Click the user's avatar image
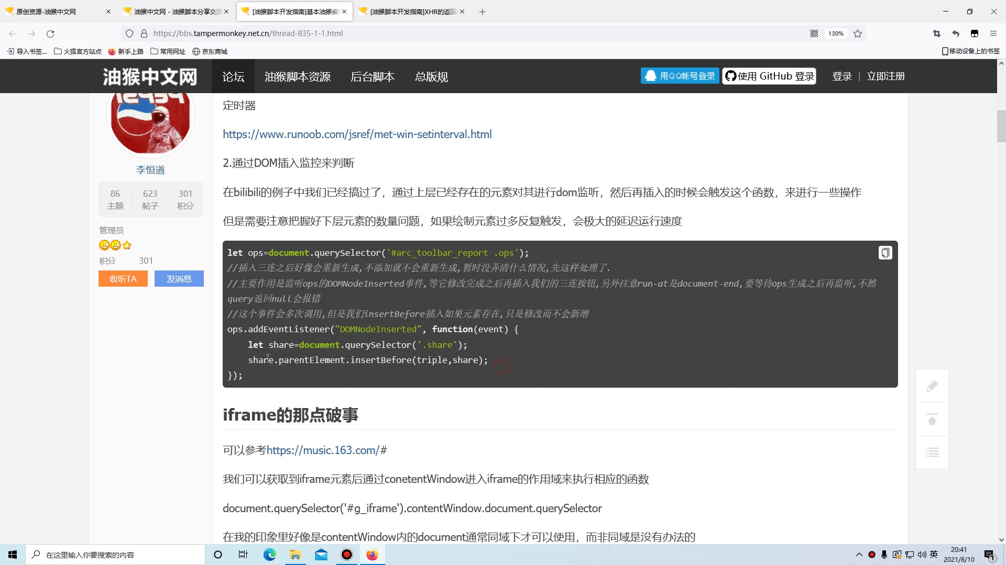The height and width of the screenshot is (565, 1006). point(150,123)
